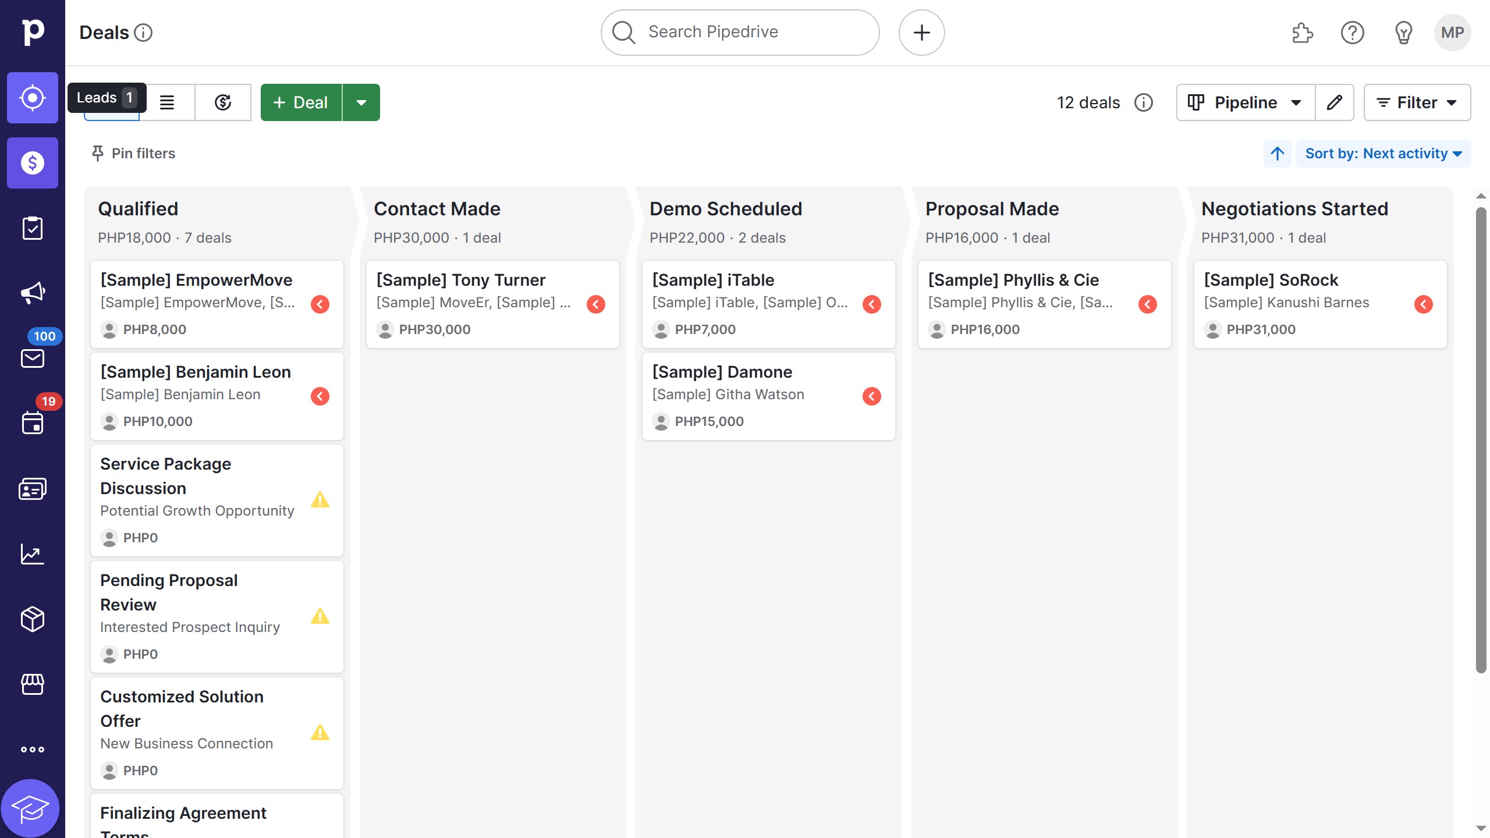This screenshot has width=1490, height=838.
Task: Open the Insights chart icon in sidebar
Action: click(32, 553)
